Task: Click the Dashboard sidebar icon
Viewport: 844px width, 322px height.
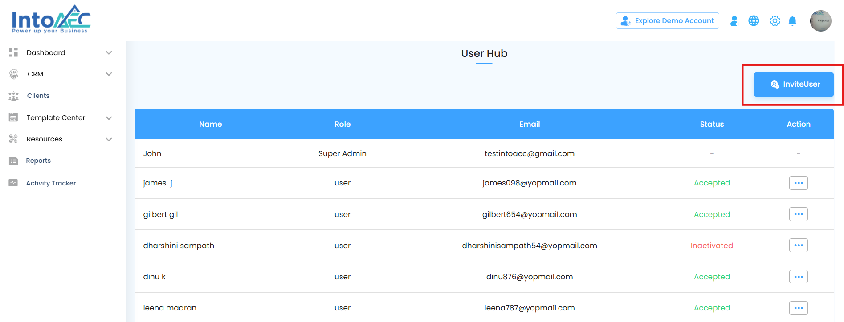Action: point(13,52)
